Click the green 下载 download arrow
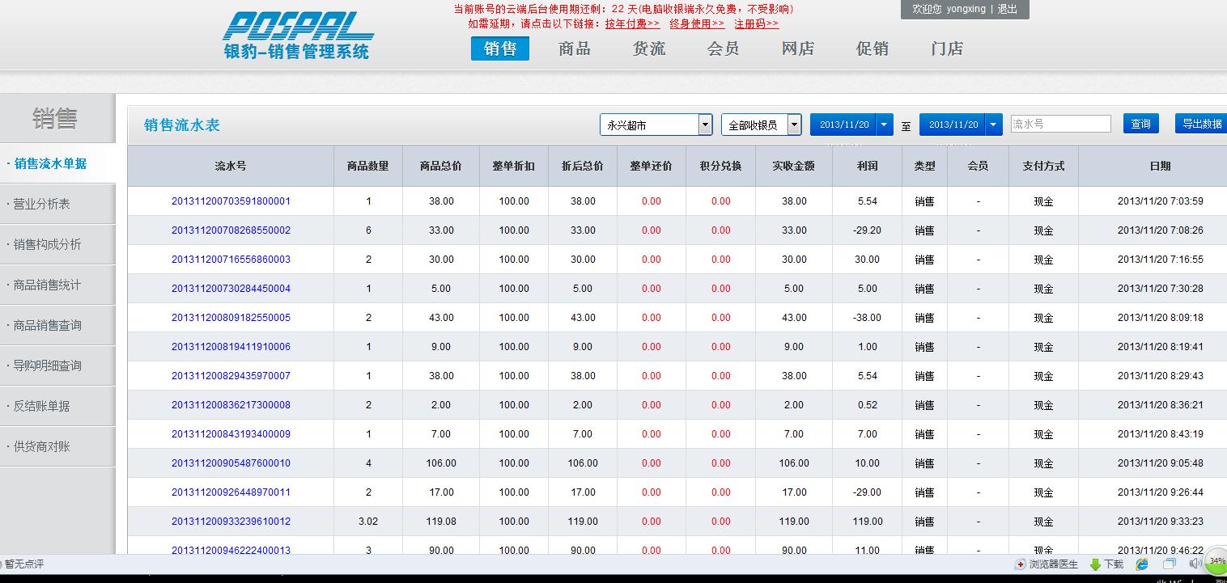Screen dimensions: 1227x583 [x=1096, y=564]
